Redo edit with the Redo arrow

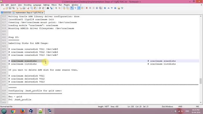tap(43, 8)
